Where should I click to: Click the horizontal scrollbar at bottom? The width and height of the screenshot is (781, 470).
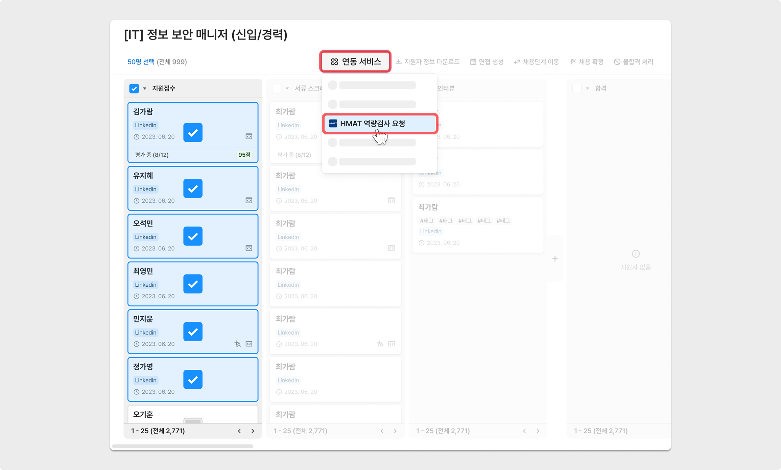click(183, 446)
